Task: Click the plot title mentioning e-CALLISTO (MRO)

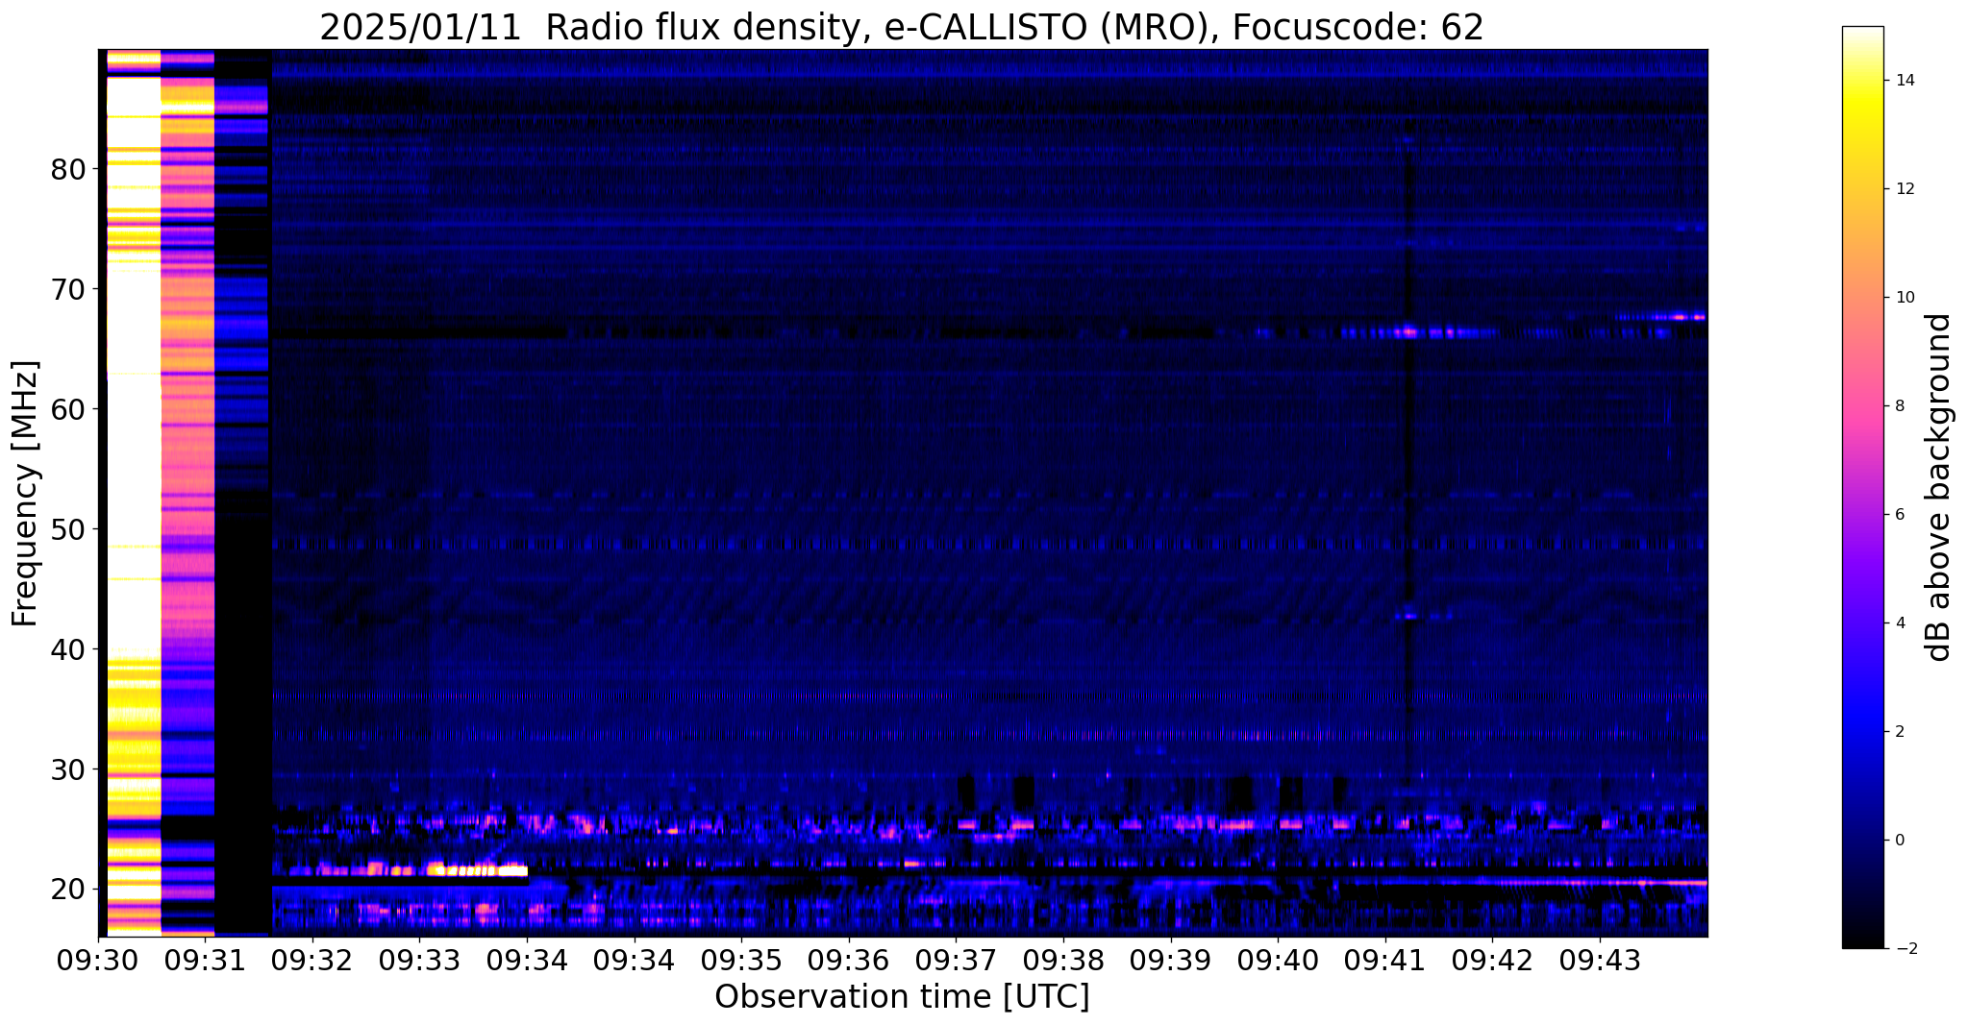Action: (902, 27)
